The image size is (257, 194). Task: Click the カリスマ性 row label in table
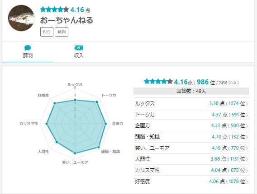(x=148, y=170)
